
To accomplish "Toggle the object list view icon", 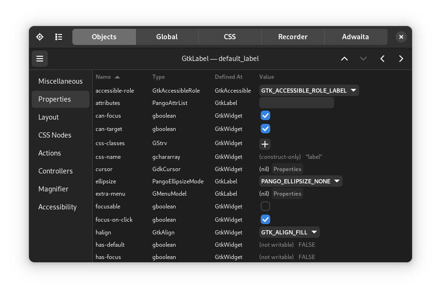I will coord(59,37).
